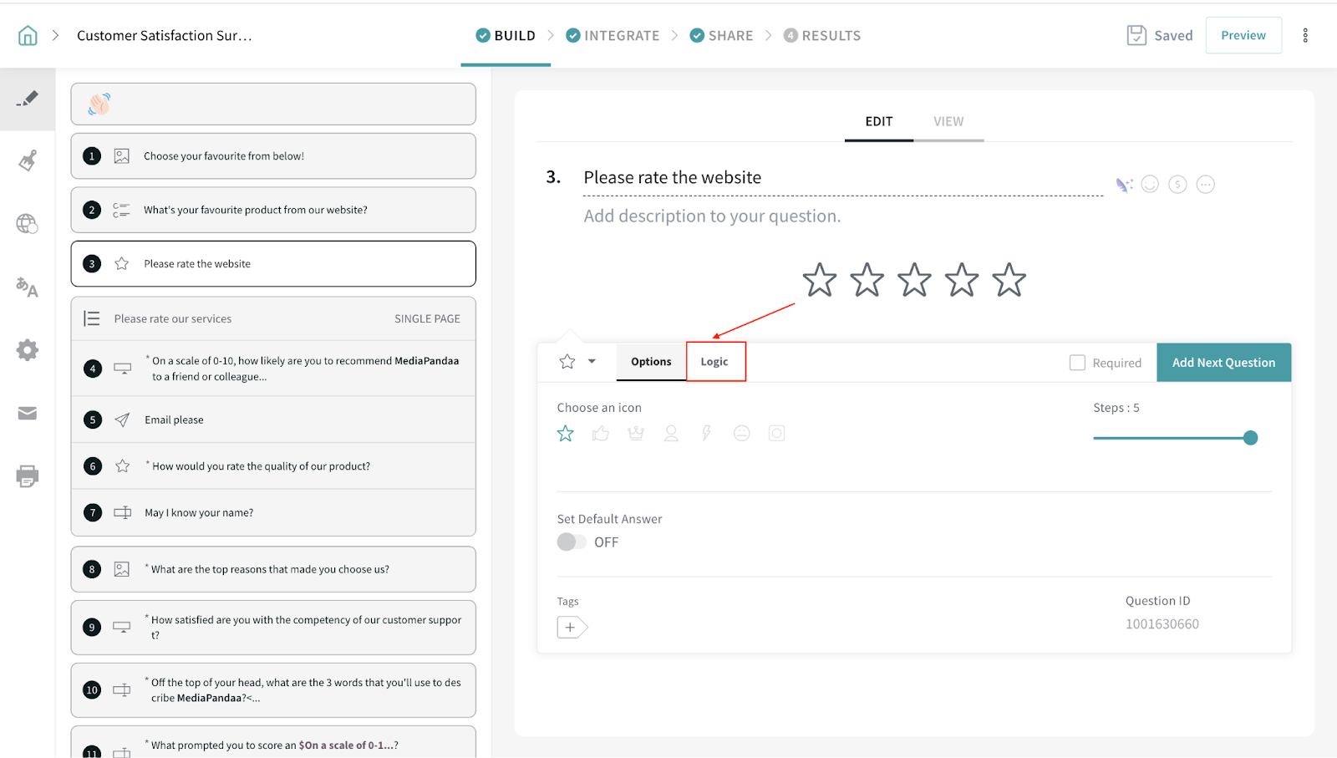Open the printer icon in sidebar
This screenshot has height=758, width=1337.
28,476
